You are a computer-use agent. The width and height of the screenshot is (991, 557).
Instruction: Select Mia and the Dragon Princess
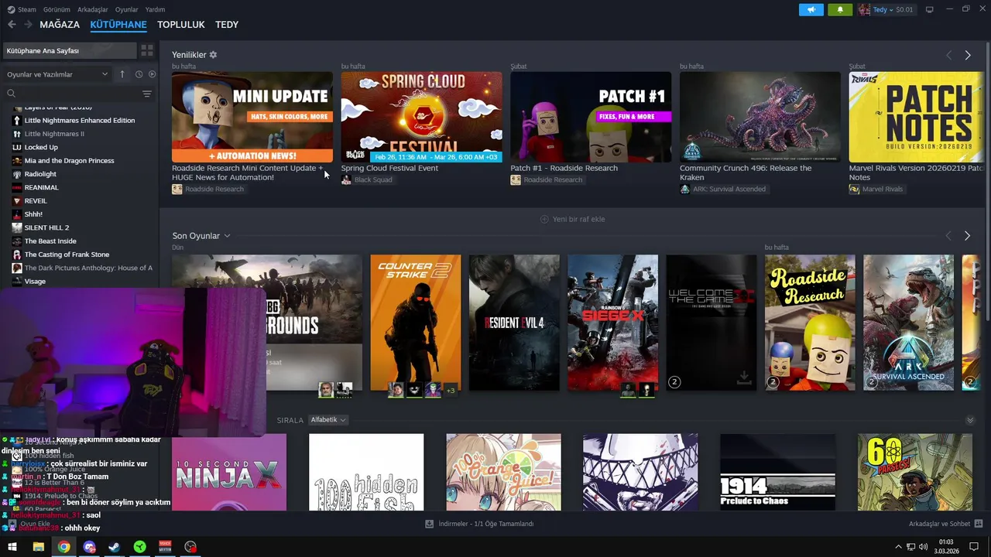pyautogui.click(x=69, y=161)
